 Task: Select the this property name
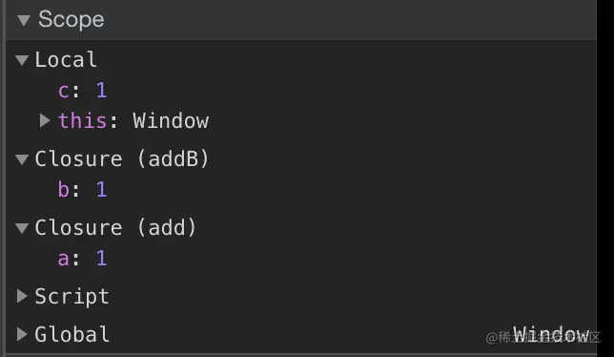pyautogui.click(x=82, y=120)
